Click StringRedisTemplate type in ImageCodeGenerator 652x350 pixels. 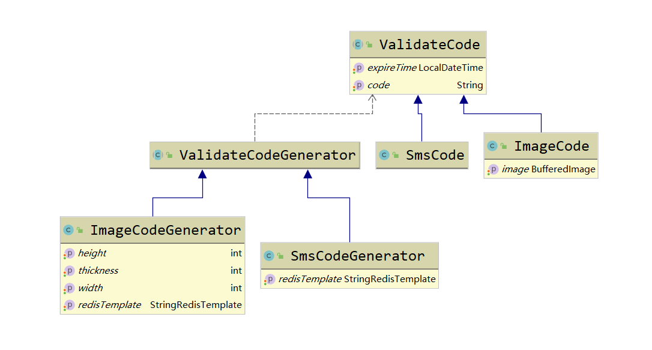click(x=196, y=305)
